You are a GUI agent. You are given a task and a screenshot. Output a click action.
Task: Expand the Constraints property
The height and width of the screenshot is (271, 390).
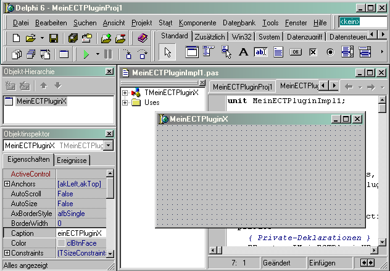pos(7,253)
